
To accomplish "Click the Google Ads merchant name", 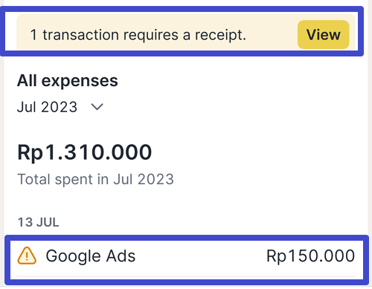I will [x=91, y=256].
